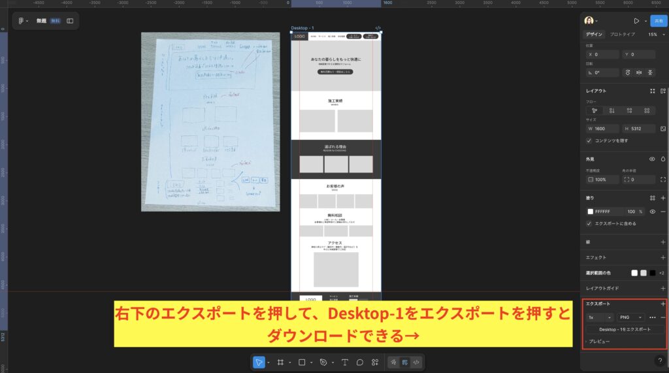This screenshot has height=373, width=669.
Task: Open the Figma main menu
Action: (x=22, y=21)
